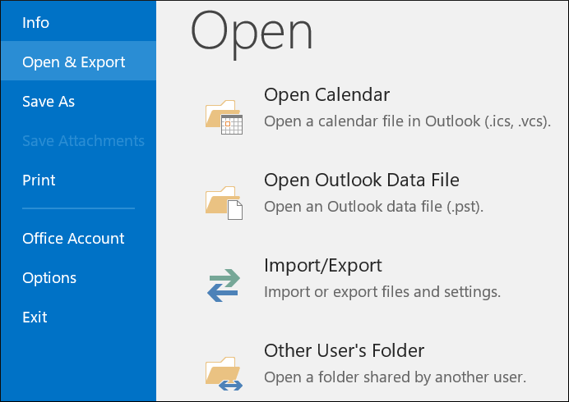Click the Import/Export arrows icon

224,286
